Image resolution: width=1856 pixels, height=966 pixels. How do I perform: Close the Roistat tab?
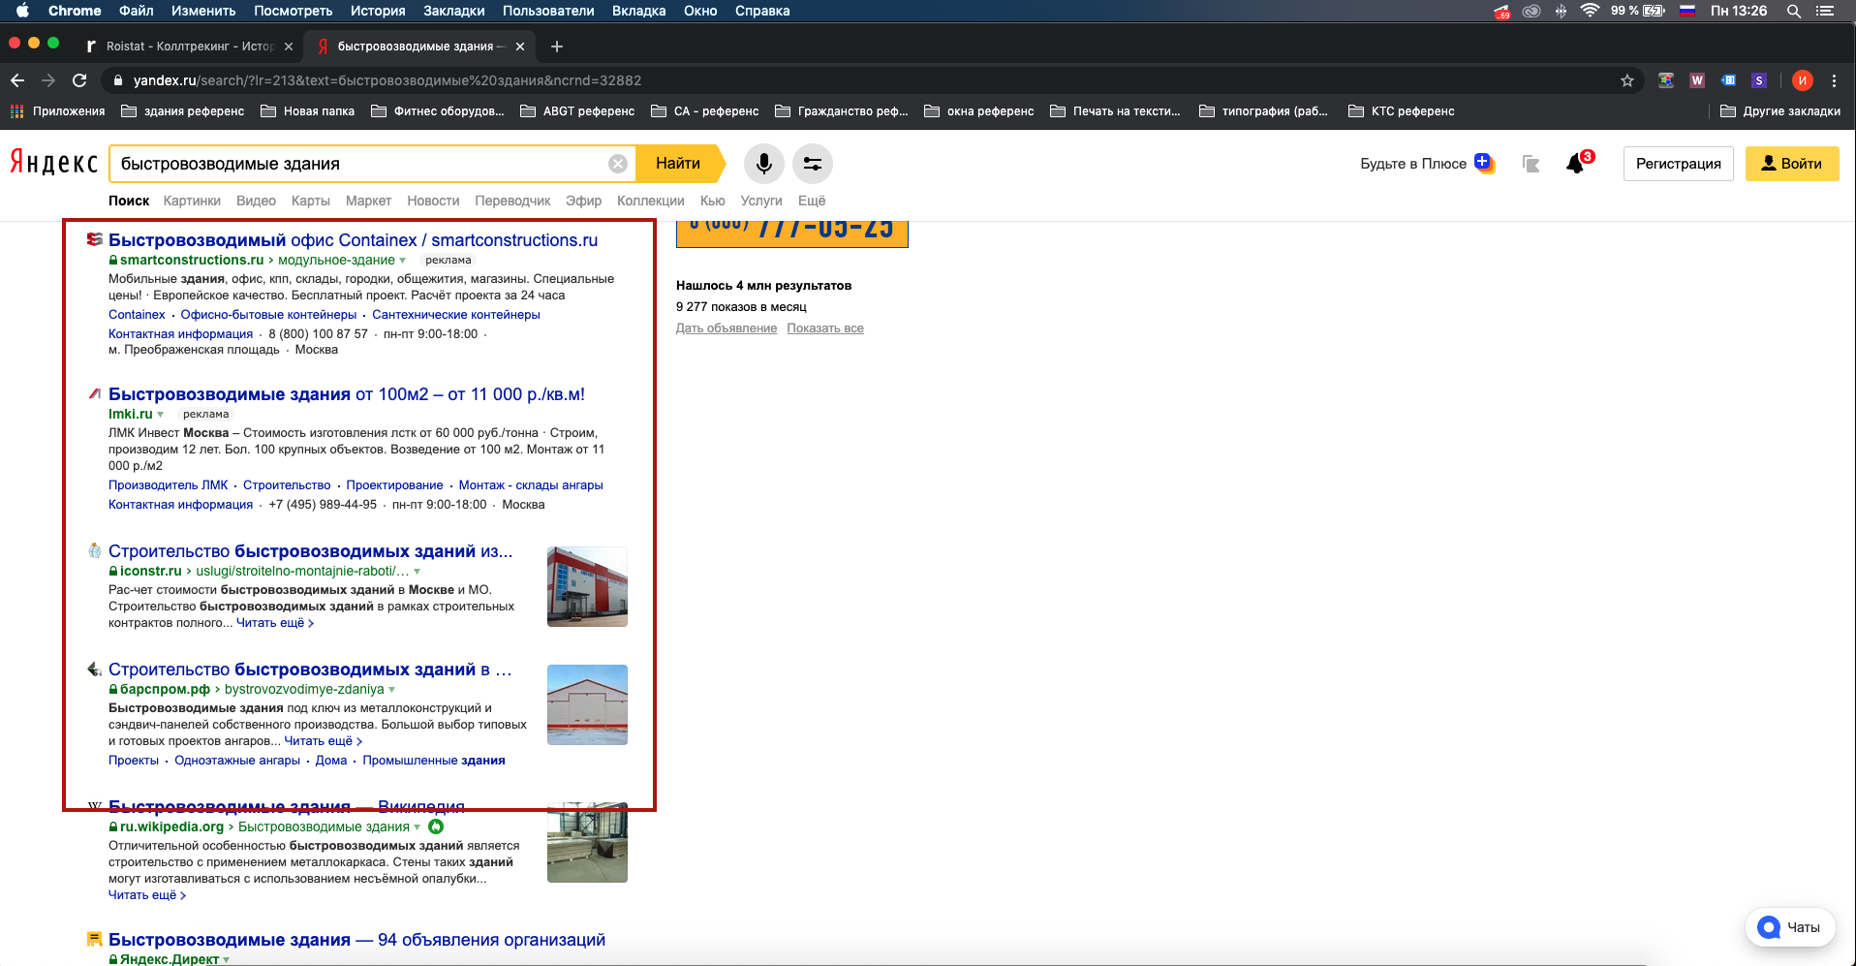coord(289,47)
